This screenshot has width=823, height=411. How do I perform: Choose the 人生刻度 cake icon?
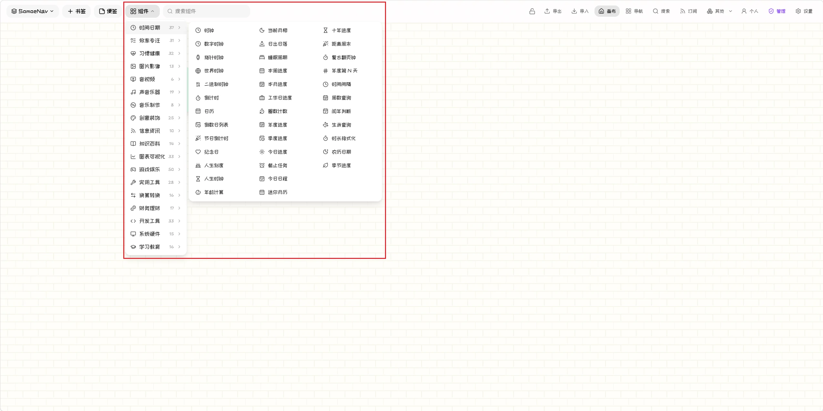198,165
